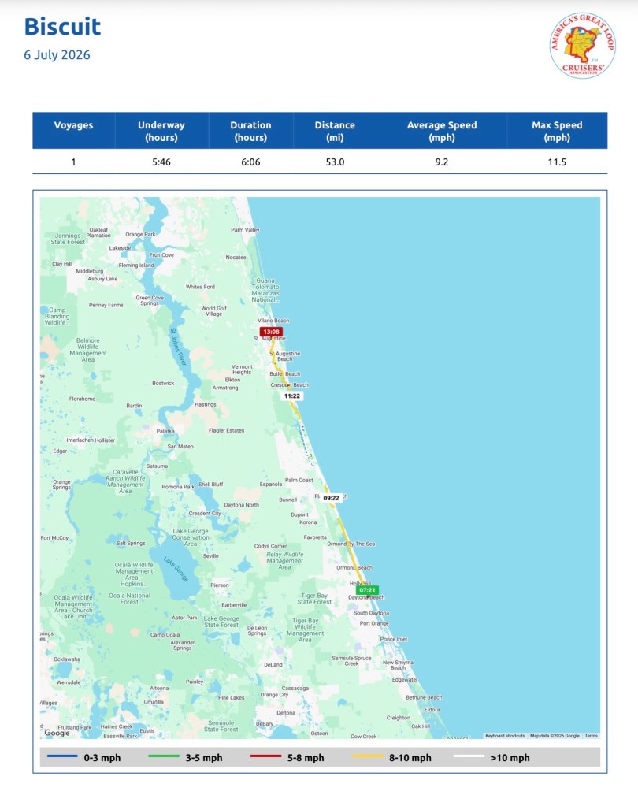This screenshot has width=638, height=806.
Task: Click the red 5-8 mph legend swatch
Action: tap(265, 756)
